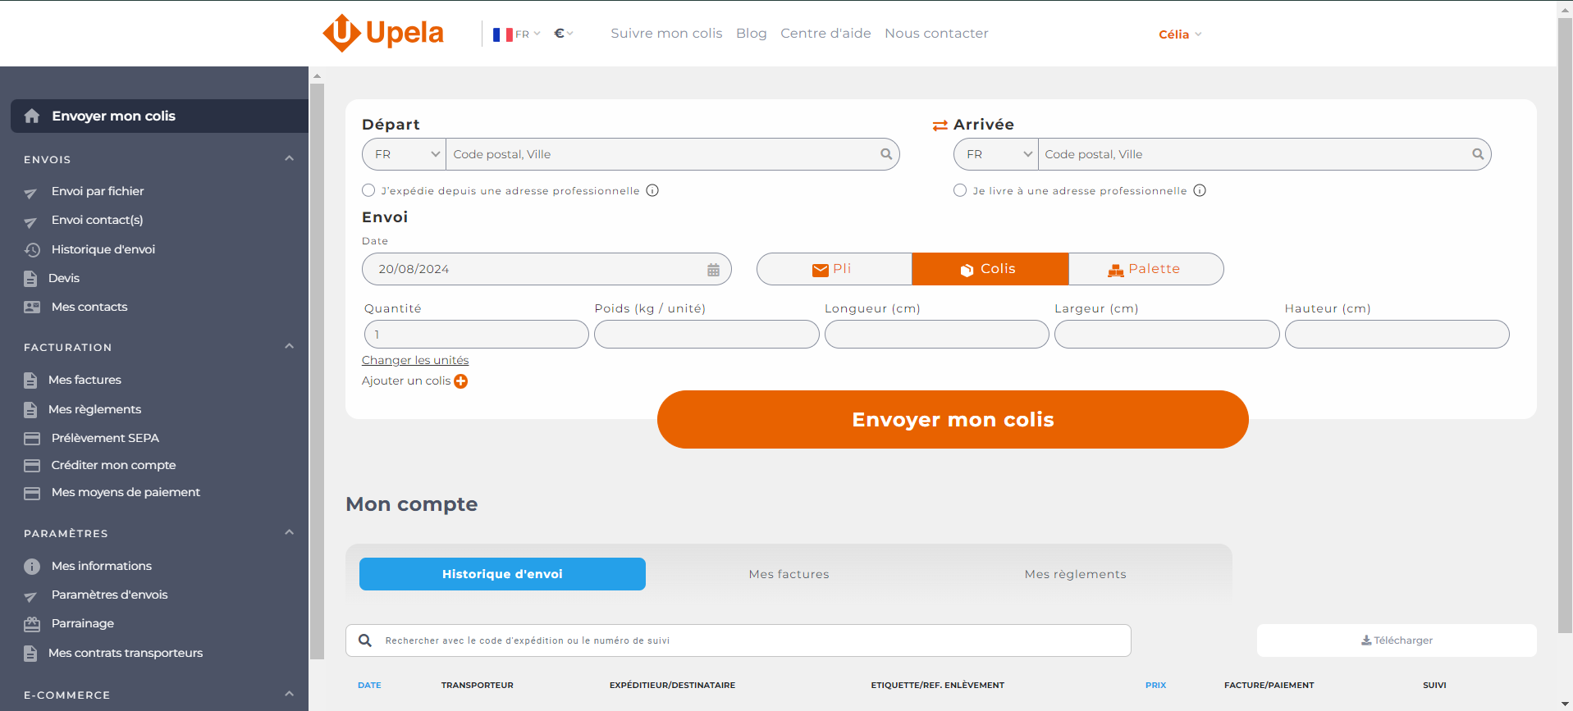The height and width of the screenshot is (711, 1573).
Task: Click the shipment code search field
Action: tap(738, 640)
